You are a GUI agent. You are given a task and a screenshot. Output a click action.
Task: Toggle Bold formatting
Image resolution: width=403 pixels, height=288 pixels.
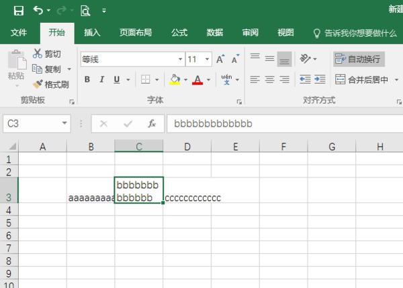(87, 80)
